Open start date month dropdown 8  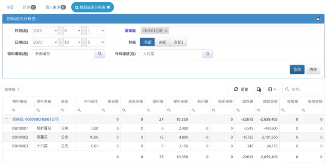[x=72, y=31]
